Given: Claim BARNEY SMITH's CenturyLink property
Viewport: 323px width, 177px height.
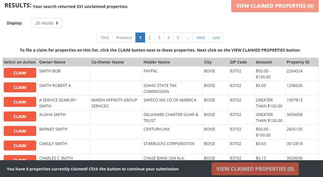Looking at the screenshot, I should 20,131.
